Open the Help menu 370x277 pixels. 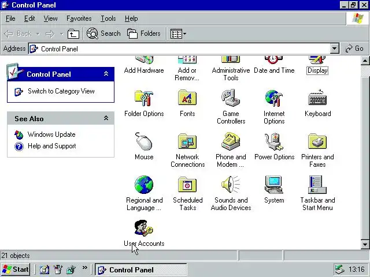point(131,18)
